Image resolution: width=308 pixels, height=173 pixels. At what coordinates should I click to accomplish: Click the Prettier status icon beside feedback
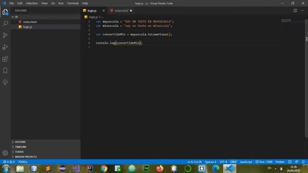coord(290,162)
